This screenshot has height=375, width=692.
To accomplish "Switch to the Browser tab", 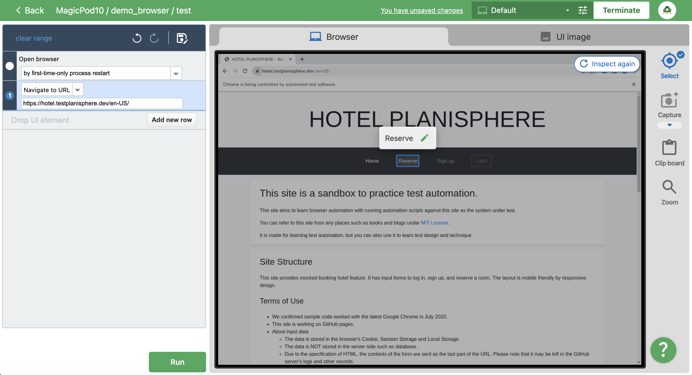I will pos(334,37).
